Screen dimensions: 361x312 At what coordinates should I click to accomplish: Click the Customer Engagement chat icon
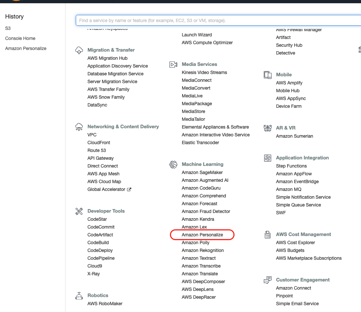tap(268, 280)
